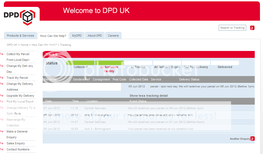Click the Delivery Status column header
This screenshot has width=263, height=154.
pos(189,79)
